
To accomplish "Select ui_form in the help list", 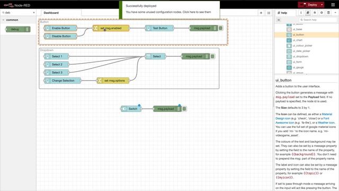I will pyautogui.click(x=297, y=62).
